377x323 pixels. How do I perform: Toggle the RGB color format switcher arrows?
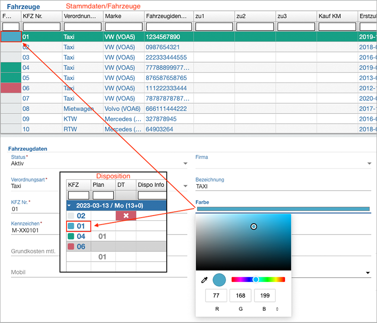277,309
